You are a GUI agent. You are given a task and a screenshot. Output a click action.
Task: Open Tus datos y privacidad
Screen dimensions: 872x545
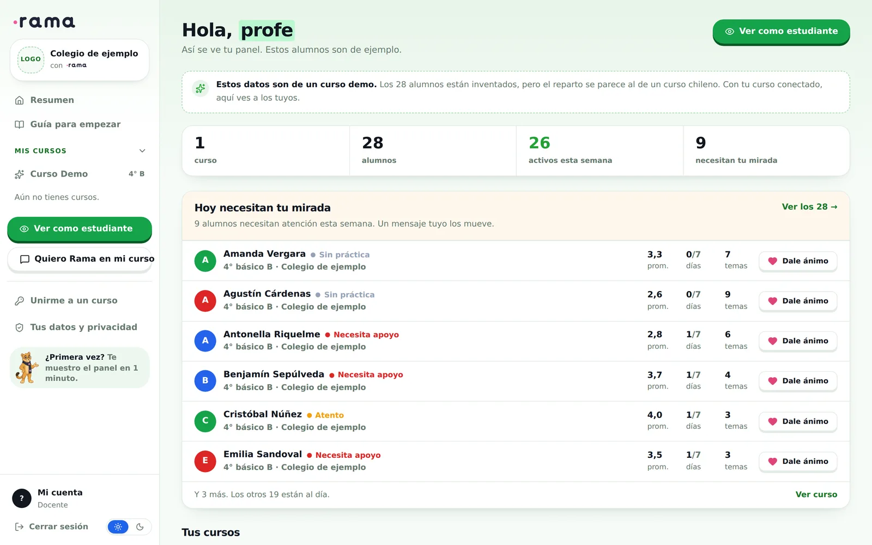coord(80,328)
